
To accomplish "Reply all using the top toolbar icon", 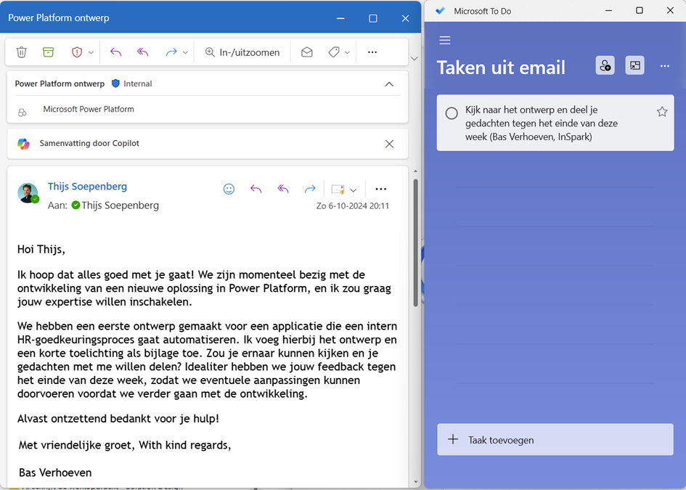I will tap(142, 52).
